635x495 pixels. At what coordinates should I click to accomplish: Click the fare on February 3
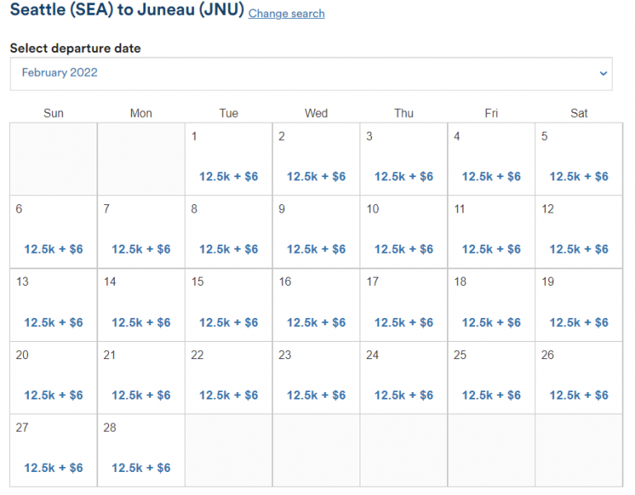[x=403, y=176]
